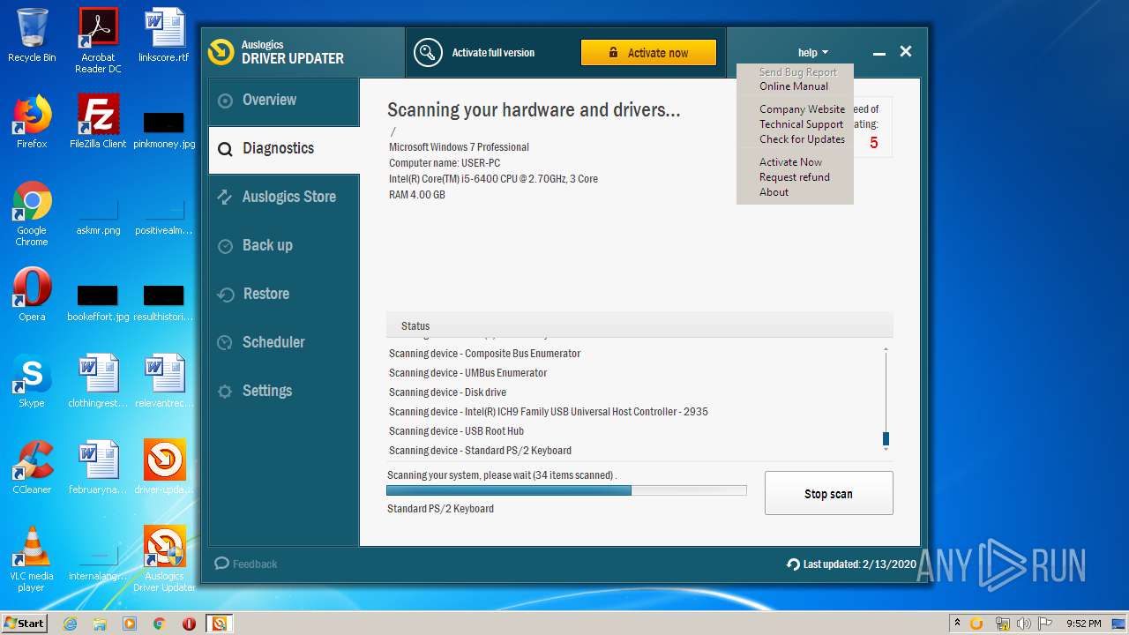The height and width of the screenshot is (635, 1129).
Task: Click Driver Updater taskbar button
Action: [219, 624]
